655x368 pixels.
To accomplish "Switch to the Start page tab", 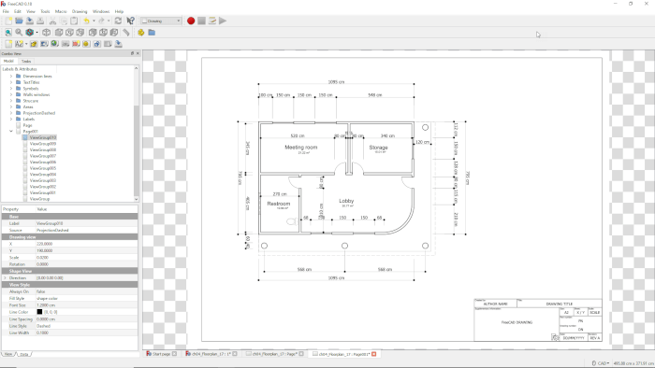I will click(x=161, y=354).
